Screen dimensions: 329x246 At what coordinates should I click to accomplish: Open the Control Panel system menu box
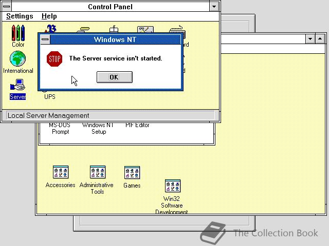click(7, 7)
